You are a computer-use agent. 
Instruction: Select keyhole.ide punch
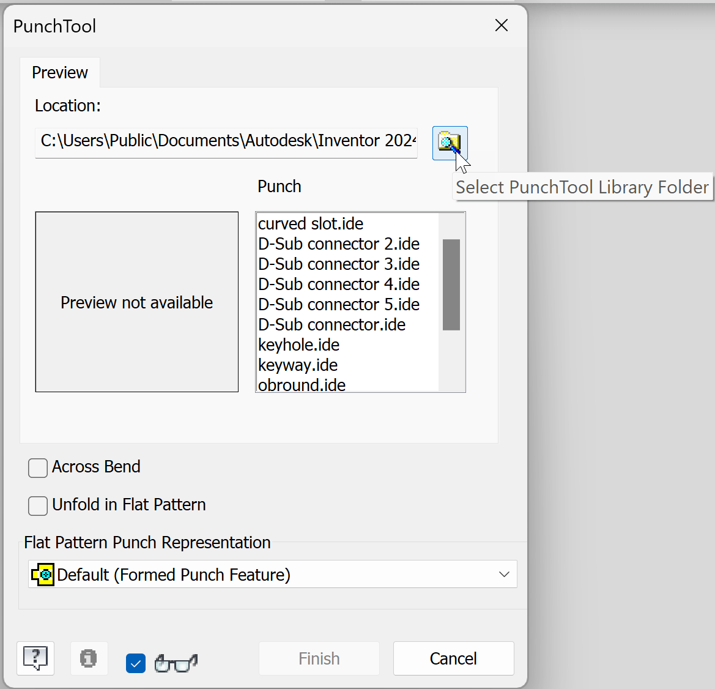298,344
